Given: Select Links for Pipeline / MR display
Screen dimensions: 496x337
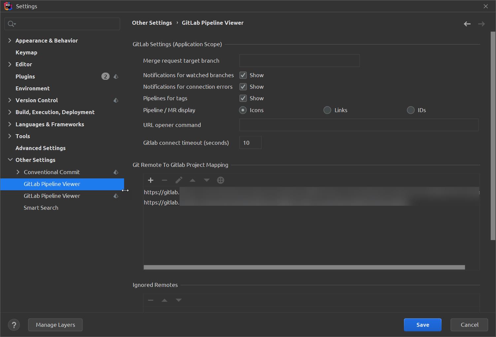Looking at the screenshot, I should (327, 110).
